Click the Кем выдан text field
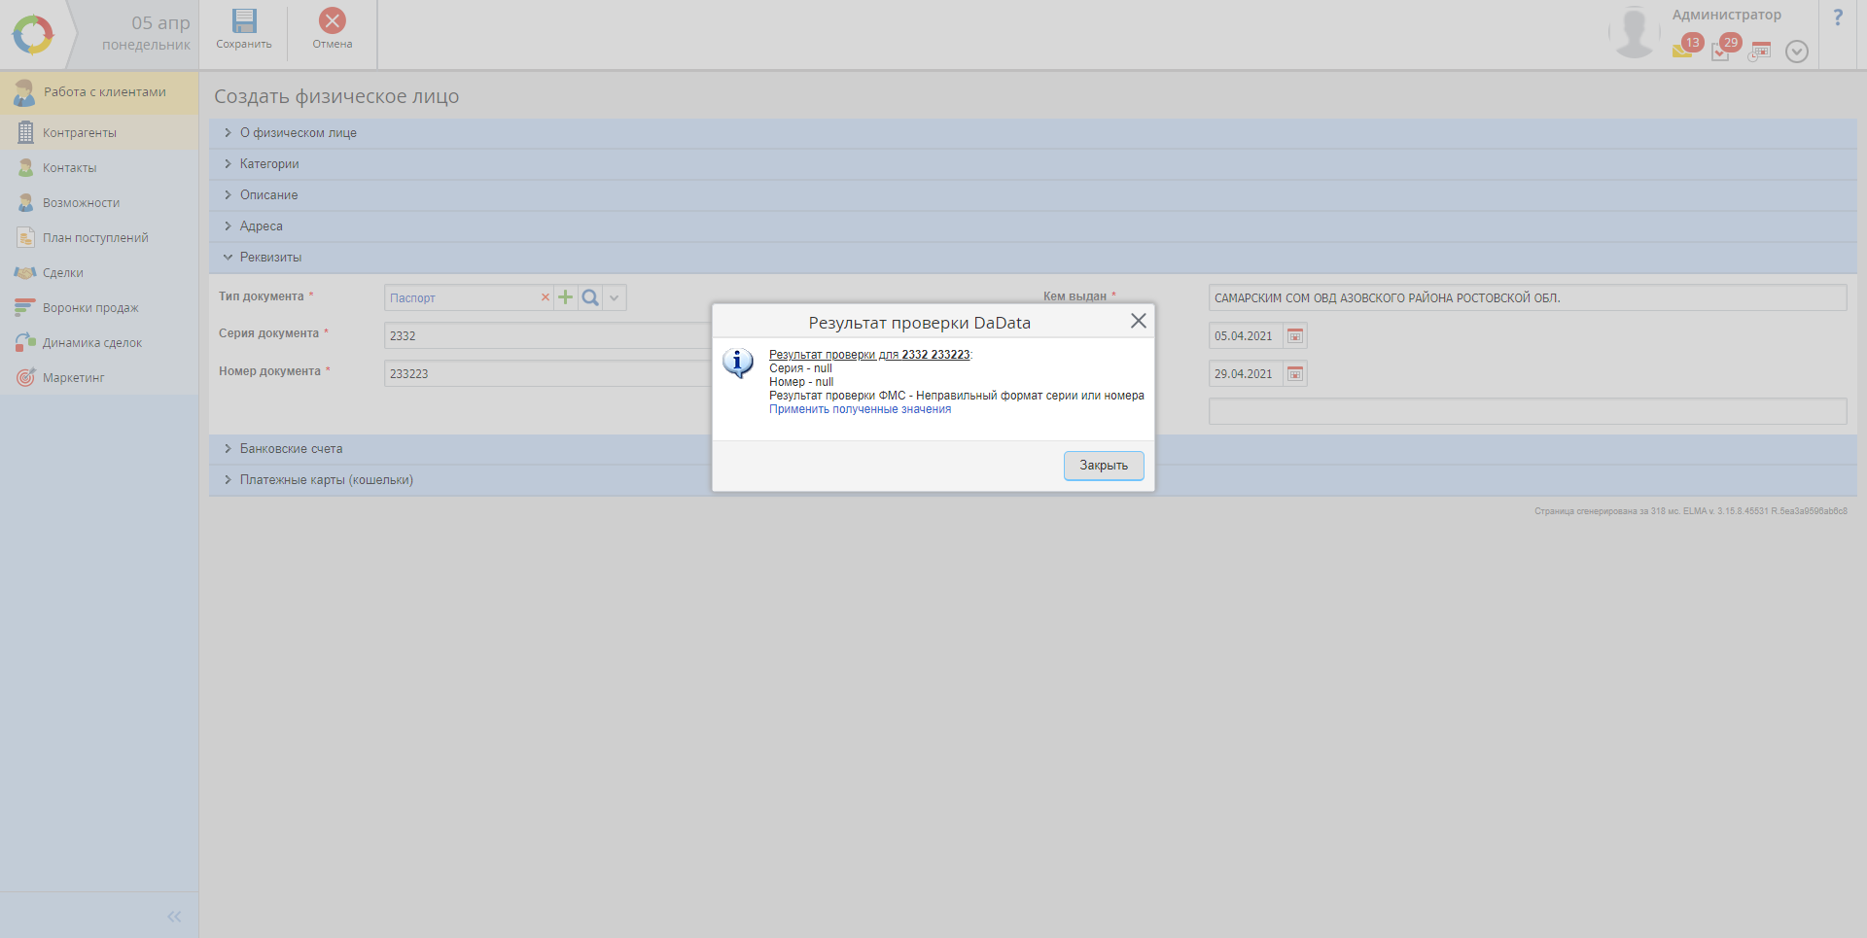The width and height of the screenshot is (1867, 938). point(1527,297)
